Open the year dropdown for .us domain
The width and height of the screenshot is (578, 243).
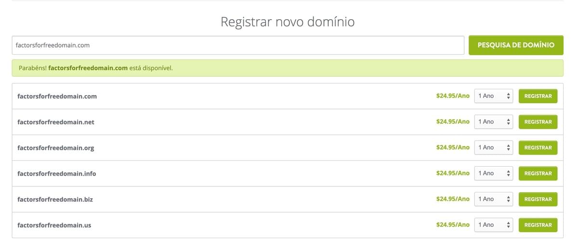point(494,225)
